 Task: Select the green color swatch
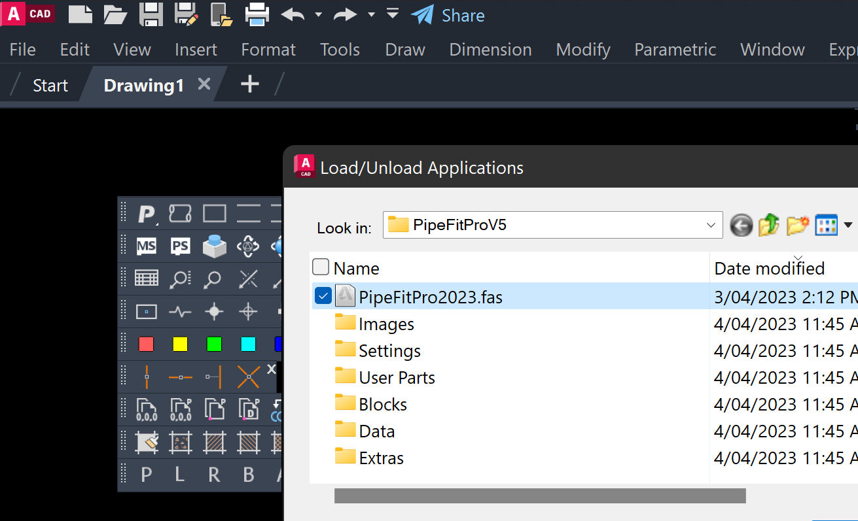(x=214, y=344)
